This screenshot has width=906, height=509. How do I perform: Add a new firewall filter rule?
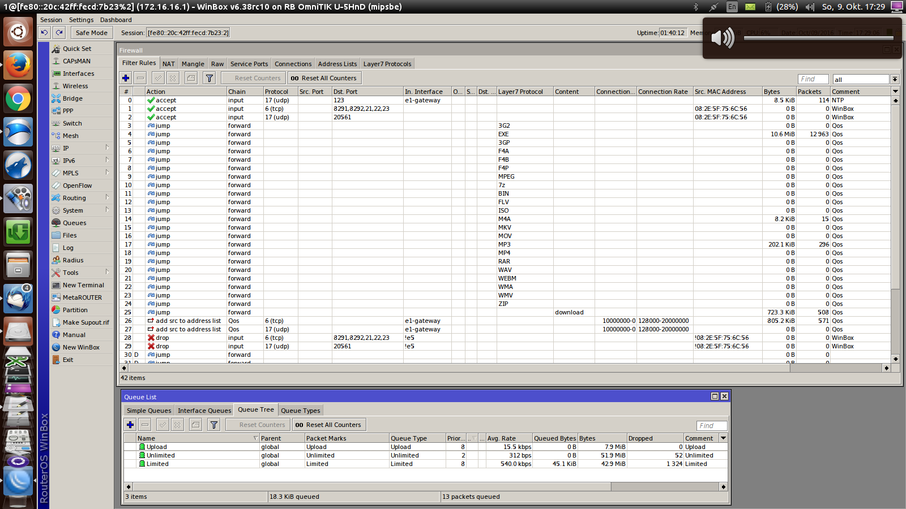pos(126,78)
